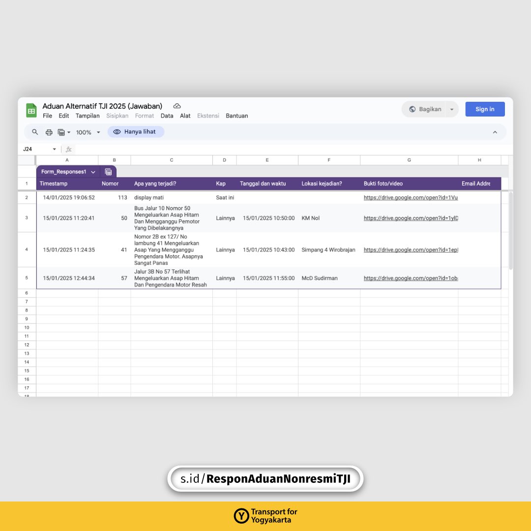Select row 3 header
The image size is (531, 531).
click(x=27, y=218)
